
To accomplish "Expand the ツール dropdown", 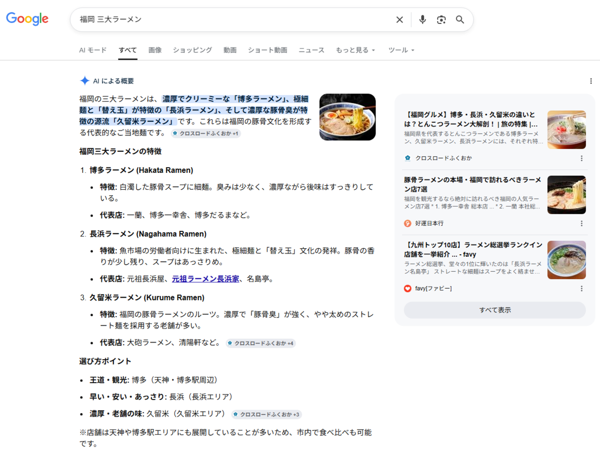I will 401,50.
